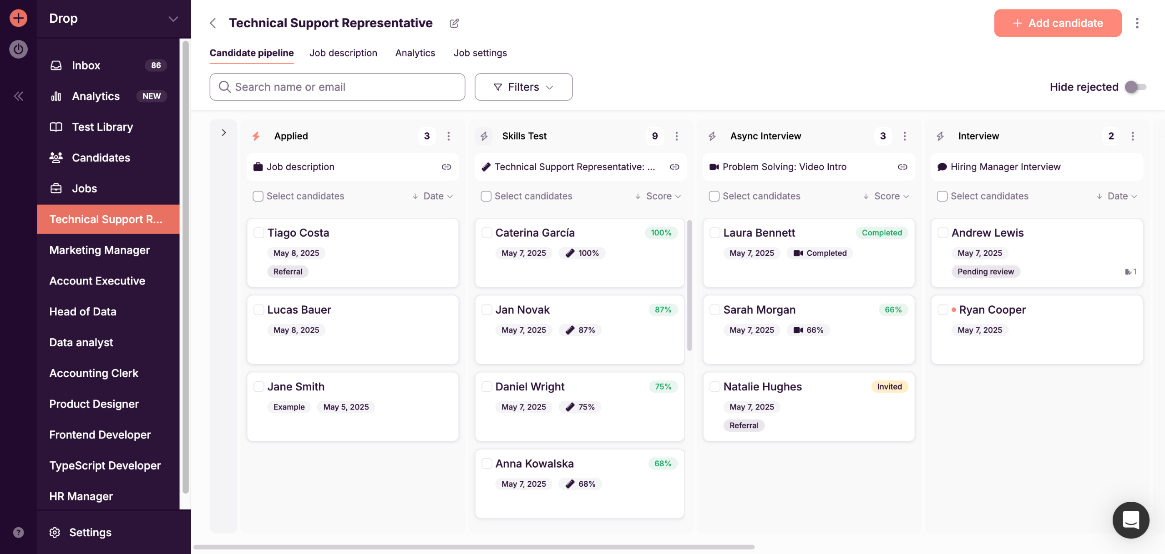The height and width of the screenshot is (554, 1165).
Task: Open the chat support widget
Action: [x=1130, y=519]
